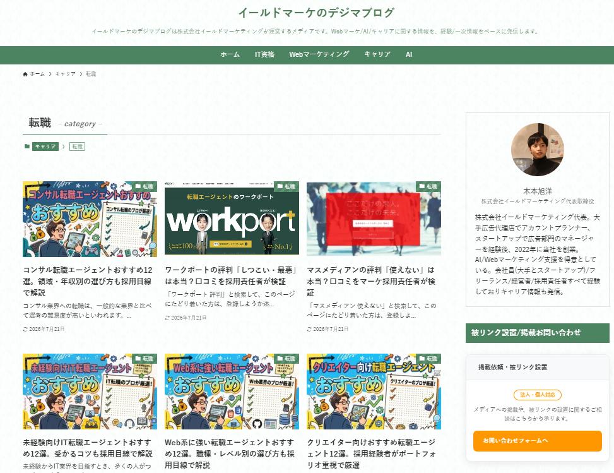Screen dimensions: 614x473
Task: Click the author profile photo
Action: point(537,149)
